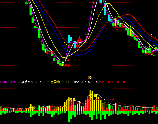The image size is (158, 124).
Task: Select the 买进 signal label at the trough
Action: coord(67,66)
